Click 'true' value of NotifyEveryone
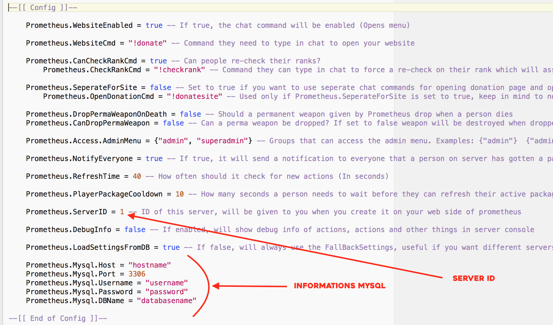 point(154,159)
